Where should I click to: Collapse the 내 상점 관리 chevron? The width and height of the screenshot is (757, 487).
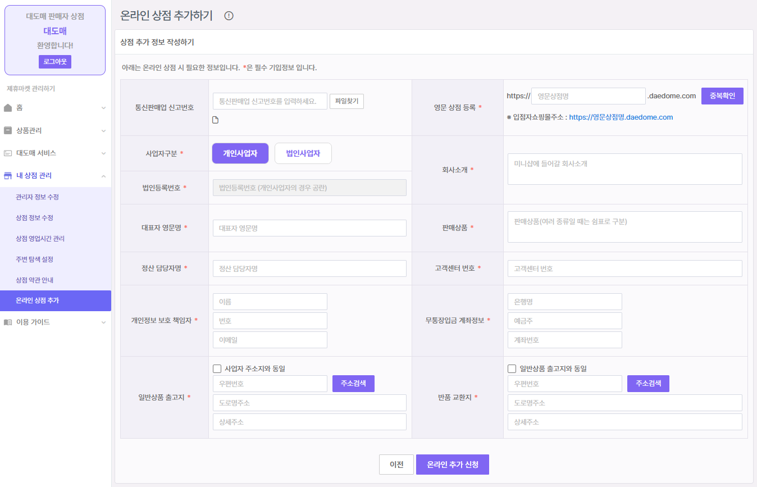point(103,176)
